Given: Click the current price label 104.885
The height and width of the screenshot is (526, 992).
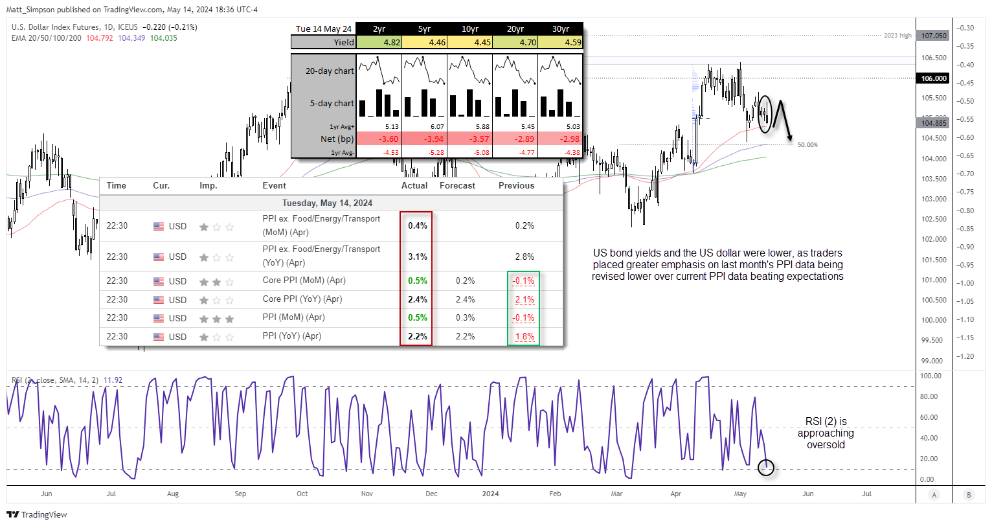Looking at the screenshot, I should click(934, 123).
